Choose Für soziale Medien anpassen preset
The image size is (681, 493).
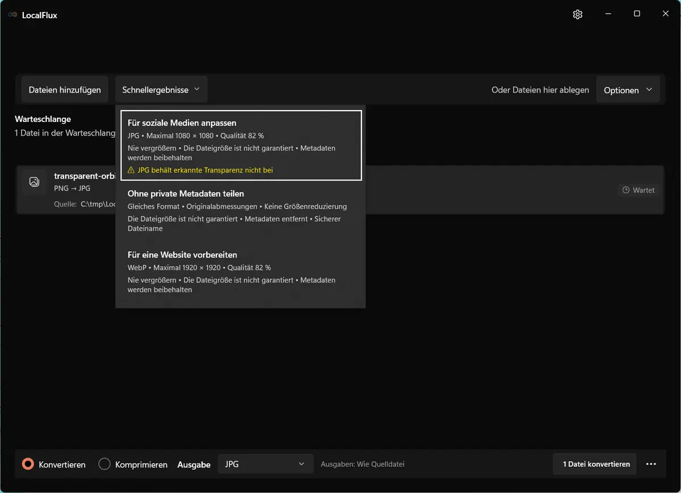[241, 145]
